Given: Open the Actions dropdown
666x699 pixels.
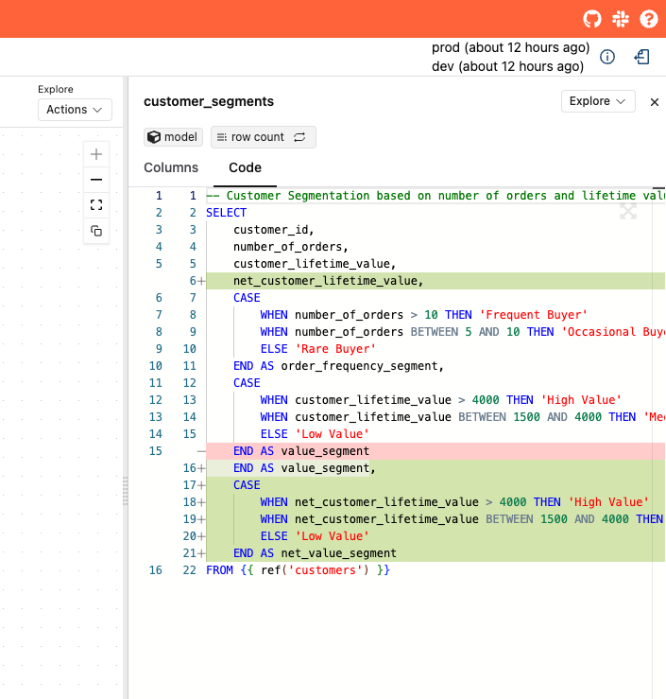Looking at the screenshot, I should tap(75, 110).
